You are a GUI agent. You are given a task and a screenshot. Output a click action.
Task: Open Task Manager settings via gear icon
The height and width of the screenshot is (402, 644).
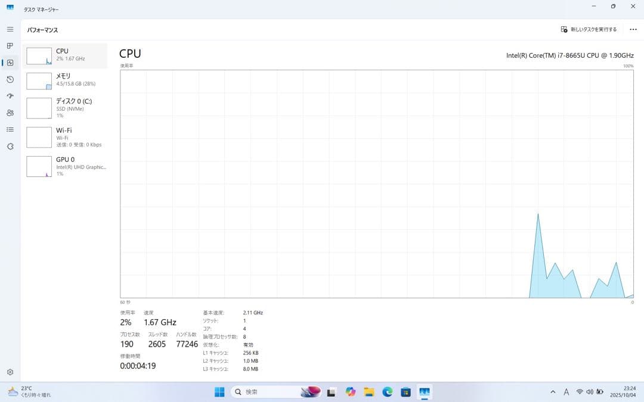coord(10,372)
